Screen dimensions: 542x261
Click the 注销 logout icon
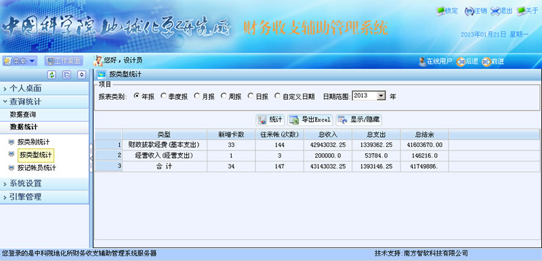click(x=468, y=11)
